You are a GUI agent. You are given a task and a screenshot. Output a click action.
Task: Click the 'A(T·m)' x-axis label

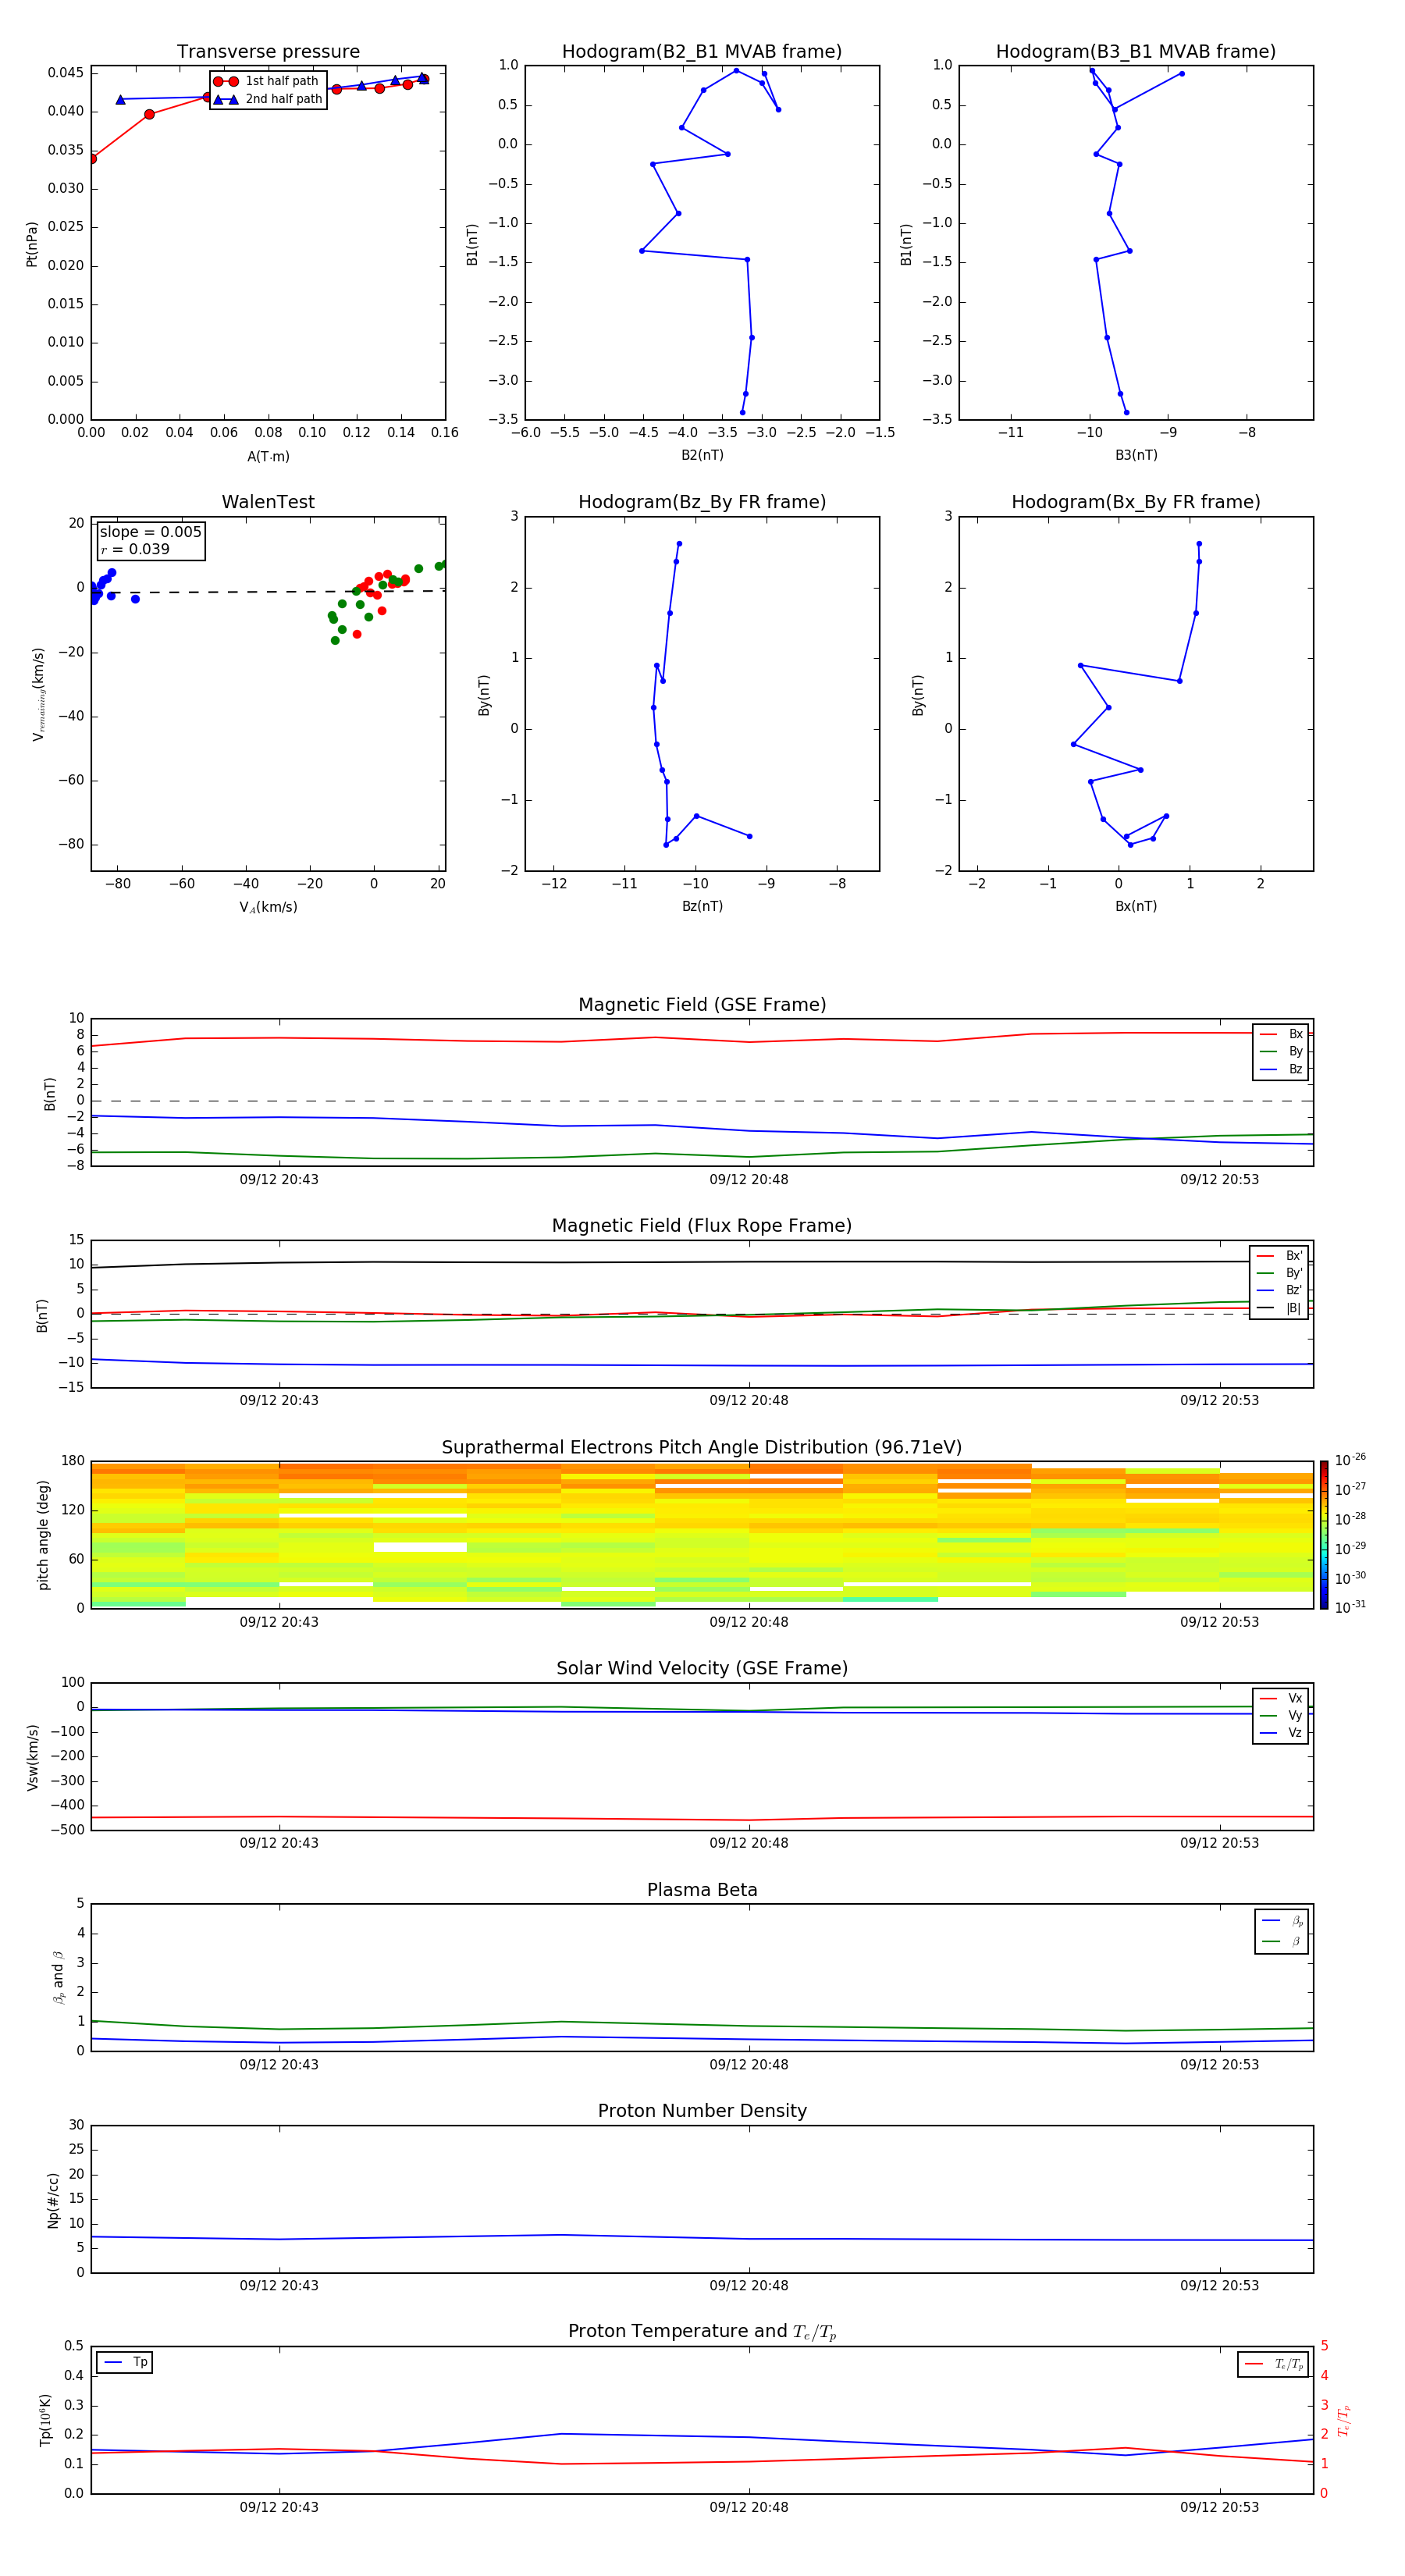click(268, 457)
